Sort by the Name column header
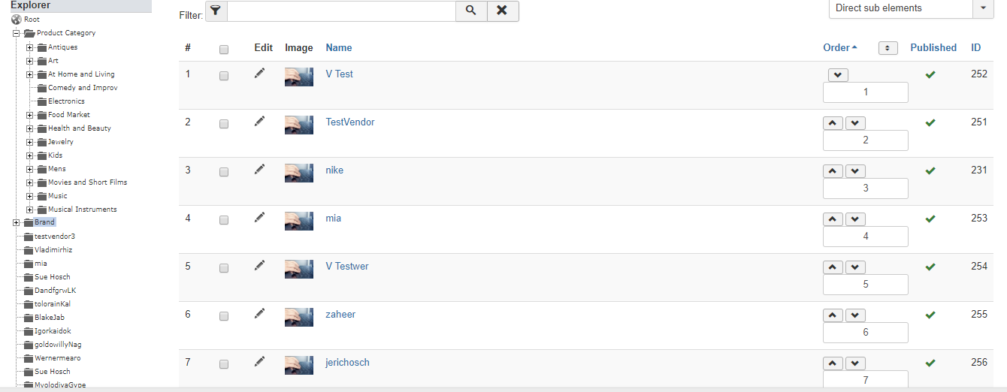The width and height of the screenshot is (1007, 392). pyautogui.click(x=339, y=47)
